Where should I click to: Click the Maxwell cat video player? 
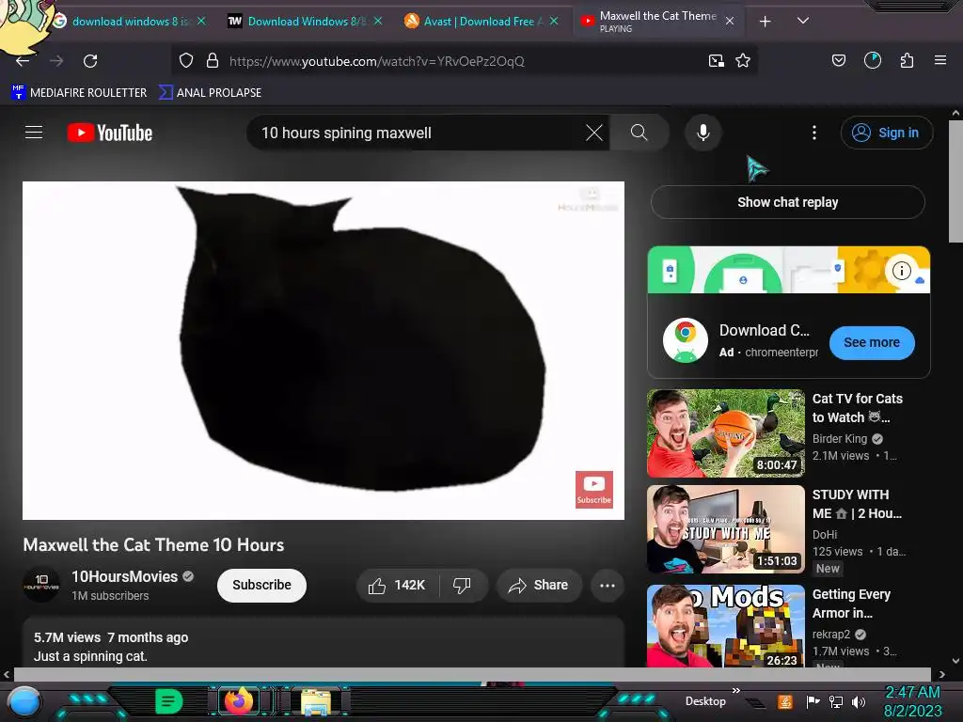pyautogui.click(x=324, y=351)
